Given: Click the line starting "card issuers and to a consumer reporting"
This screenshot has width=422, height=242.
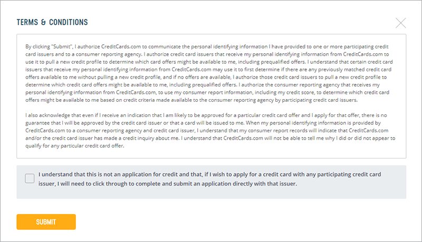Looking at the screenshot, I should click(x=132, y=54).
